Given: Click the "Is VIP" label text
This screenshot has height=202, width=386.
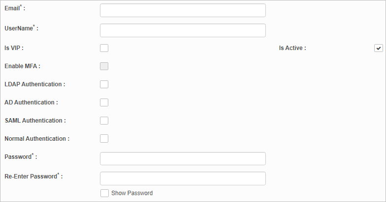Looking at the screenshot, I should click(13, 48).
